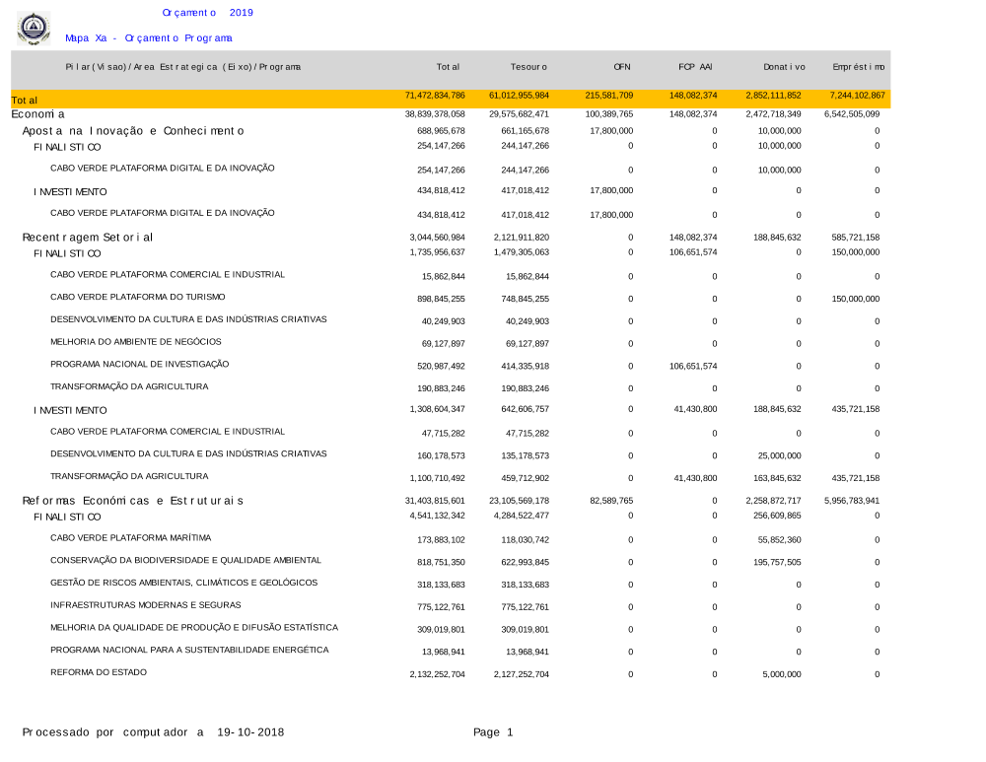This screenshot has height=762, width=986.
Task: Click the REFORMA DO ESTADO program row
Action: point(99,672)
